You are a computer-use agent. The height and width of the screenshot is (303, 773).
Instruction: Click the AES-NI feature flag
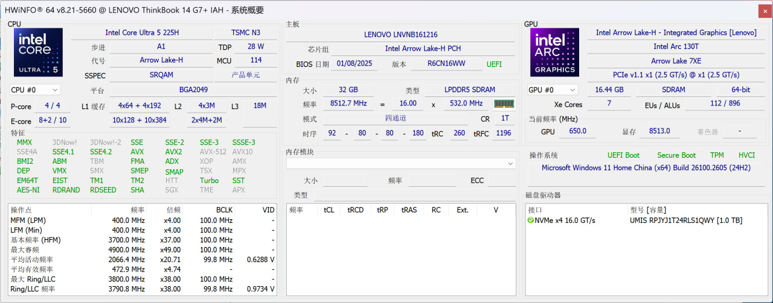28,190
